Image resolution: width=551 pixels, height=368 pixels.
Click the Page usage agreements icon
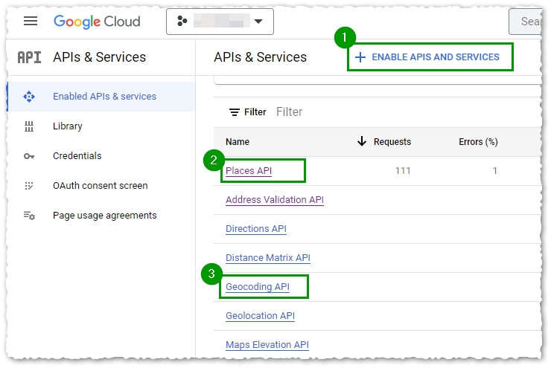point(29,216)
